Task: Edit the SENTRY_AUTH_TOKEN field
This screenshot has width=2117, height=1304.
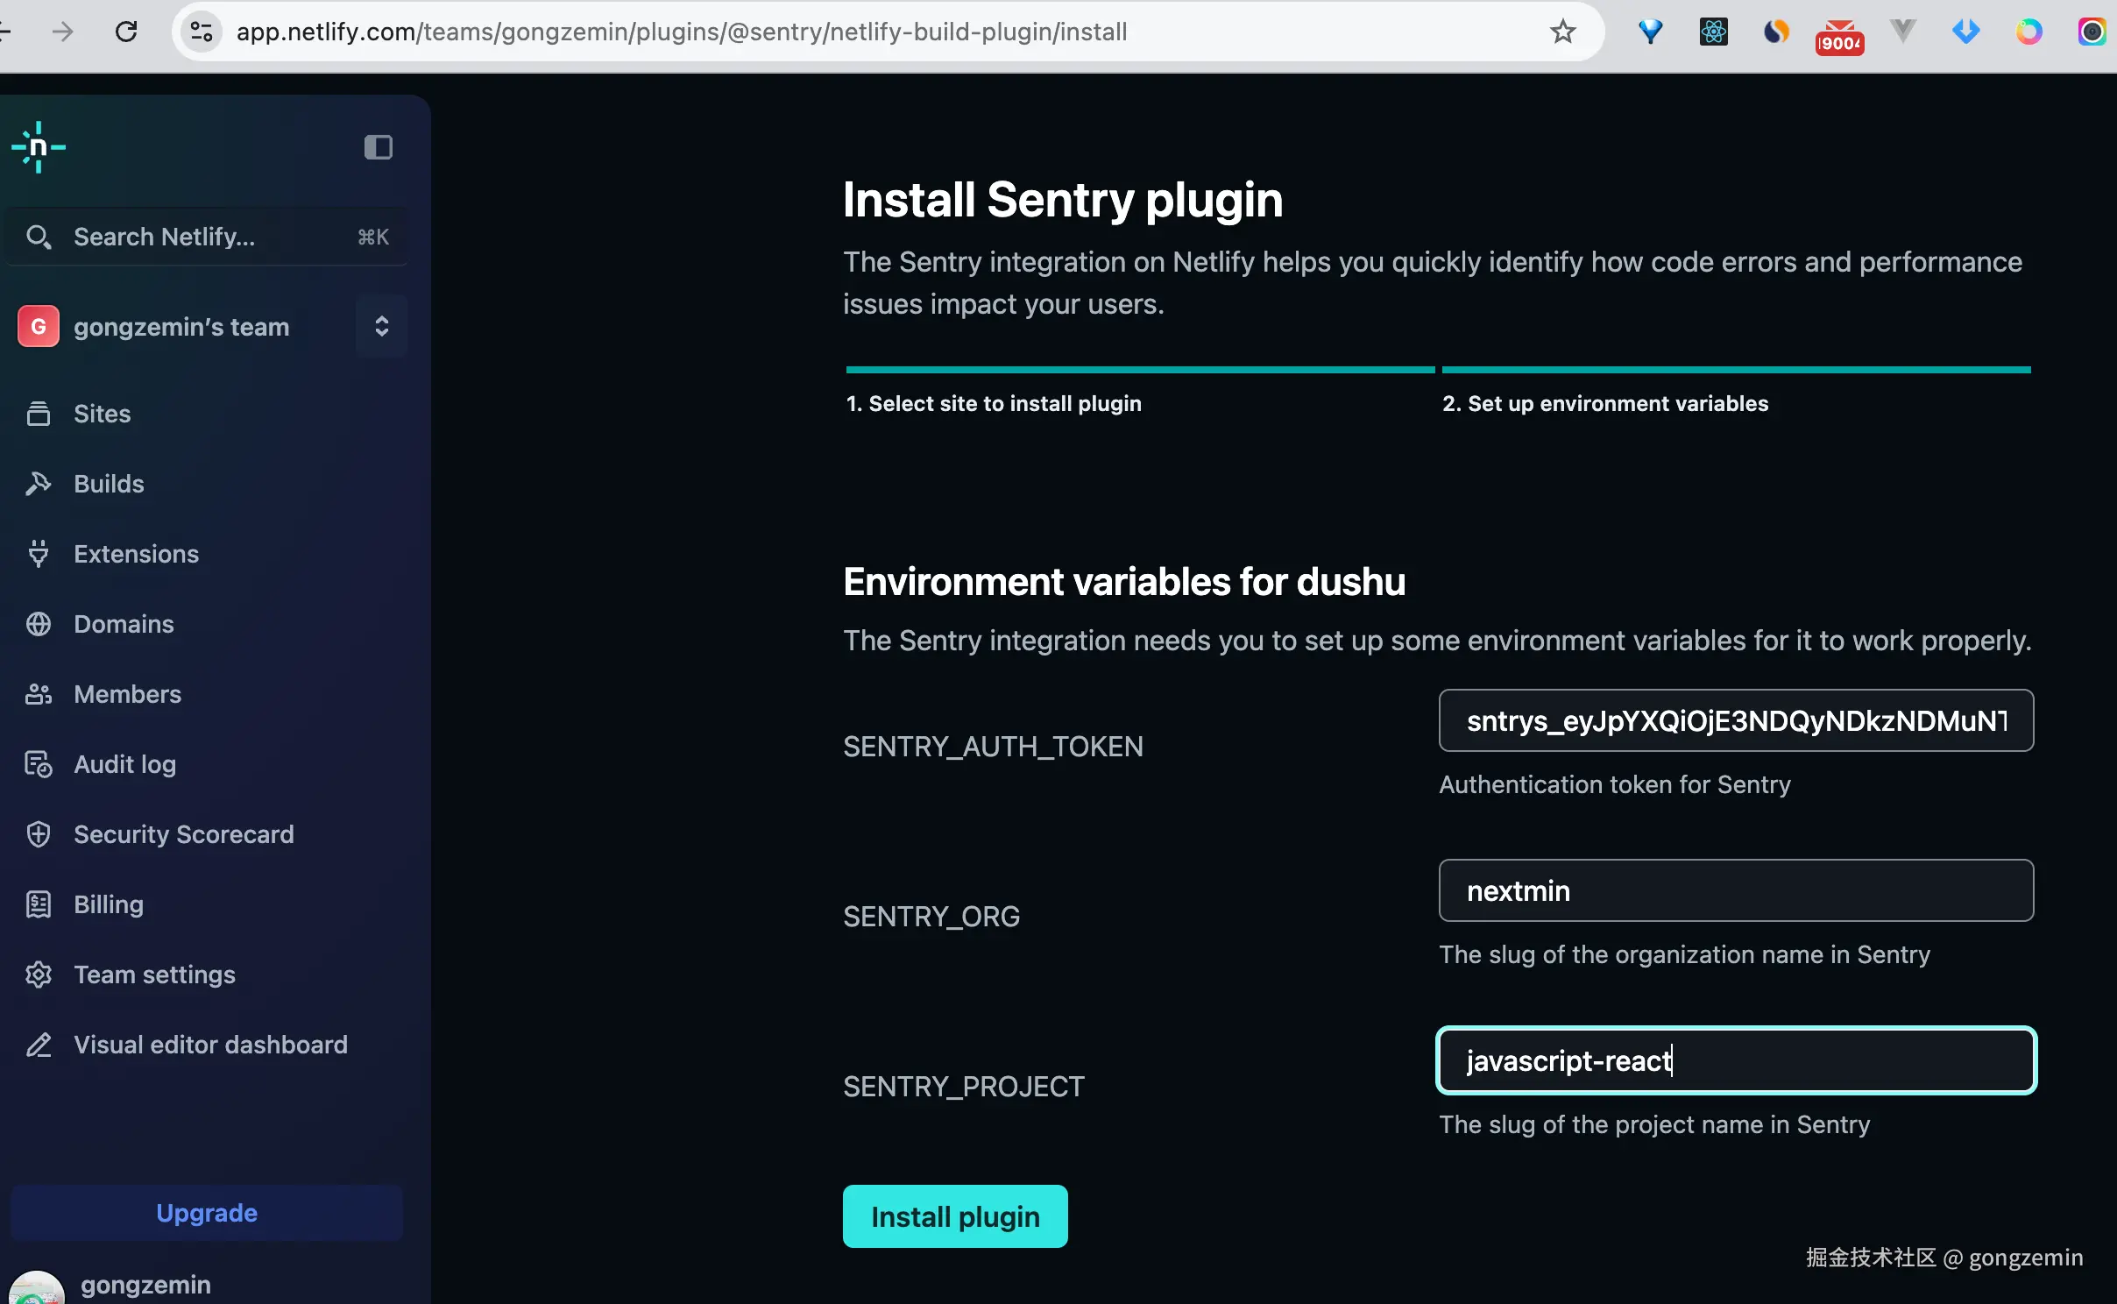Action: pyautogui.click(x=1736, y=720)
